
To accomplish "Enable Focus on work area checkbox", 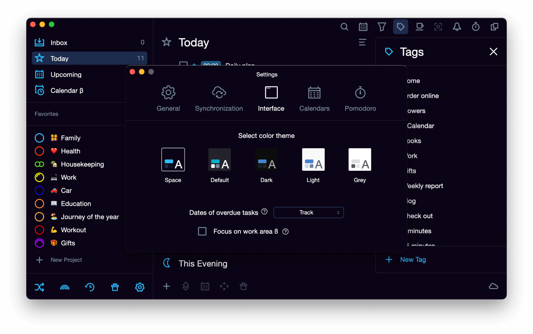I will (202, 231).
